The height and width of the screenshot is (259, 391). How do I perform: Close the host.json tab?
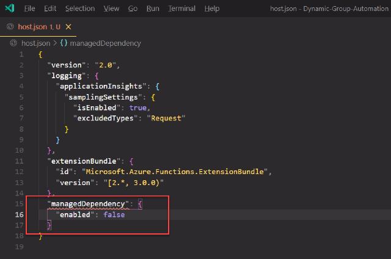pyautogui.click(x=68, y=27)
